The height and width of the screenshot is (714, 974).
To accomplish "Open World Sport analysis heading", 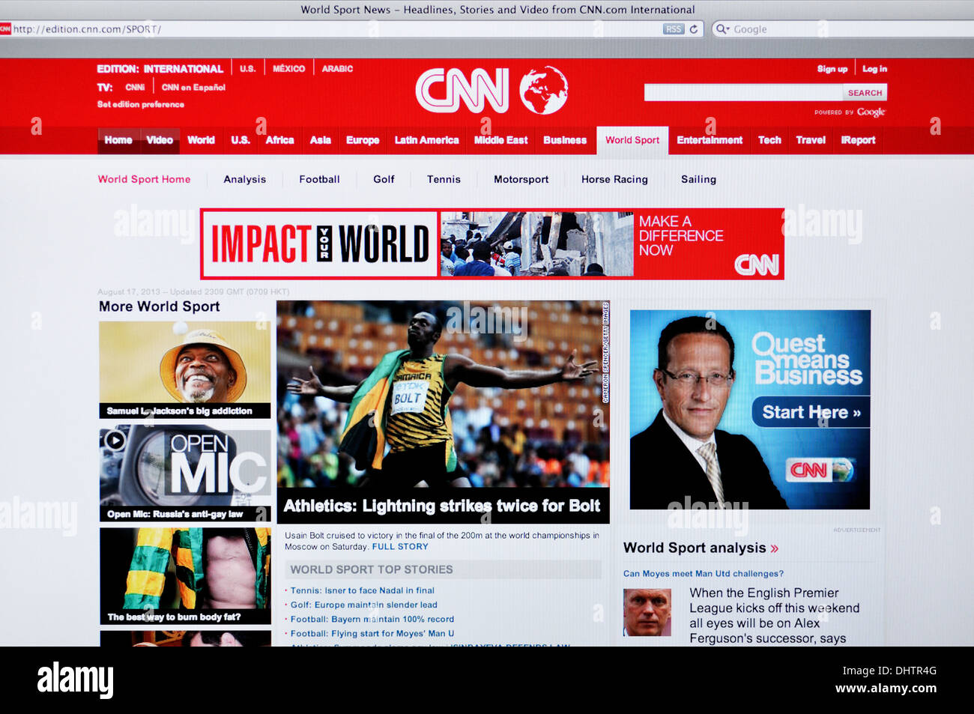I will [x=695, y=548].
